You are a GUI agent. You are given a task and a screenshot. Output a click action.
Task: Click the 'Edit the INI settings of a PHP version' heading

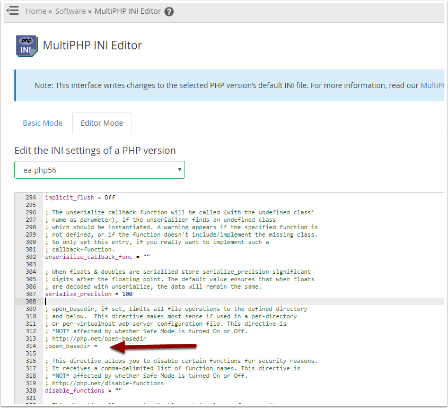pos(95,151)
